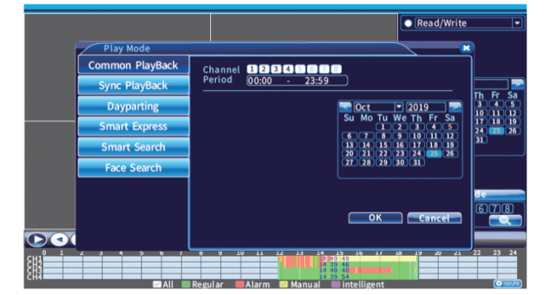Click the Period time range field
The width and height of the screenshot is (555, 295).
tap(297, 81)
